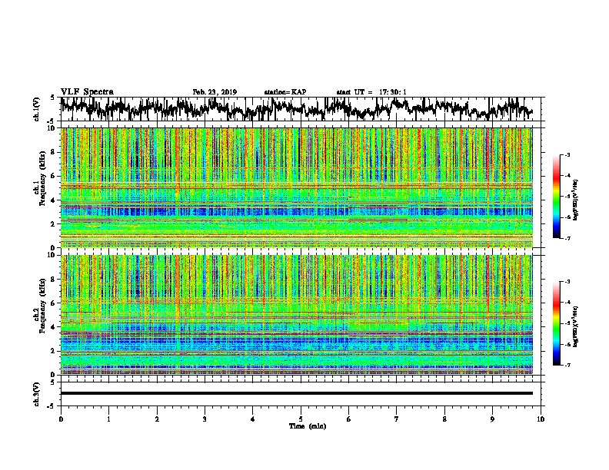This screenshot has height=470, width=609.
Task: Click time axis tick label 9
Action: (492, 419)
